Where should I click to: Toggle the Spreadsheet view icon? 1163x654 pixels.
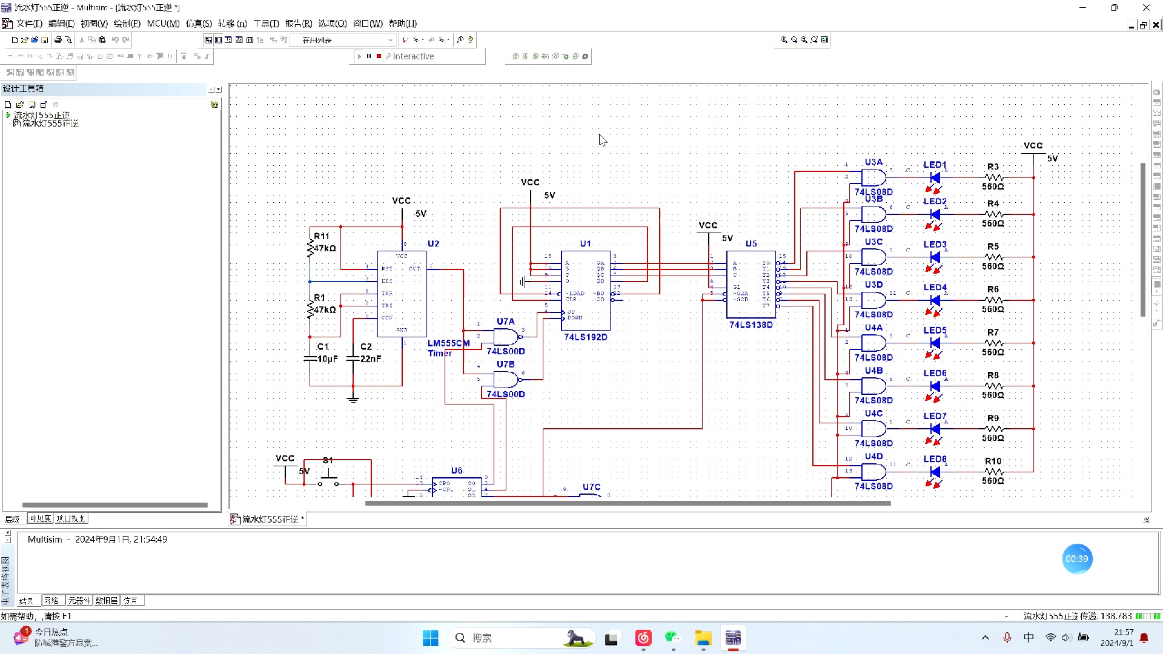click(219, 40)
